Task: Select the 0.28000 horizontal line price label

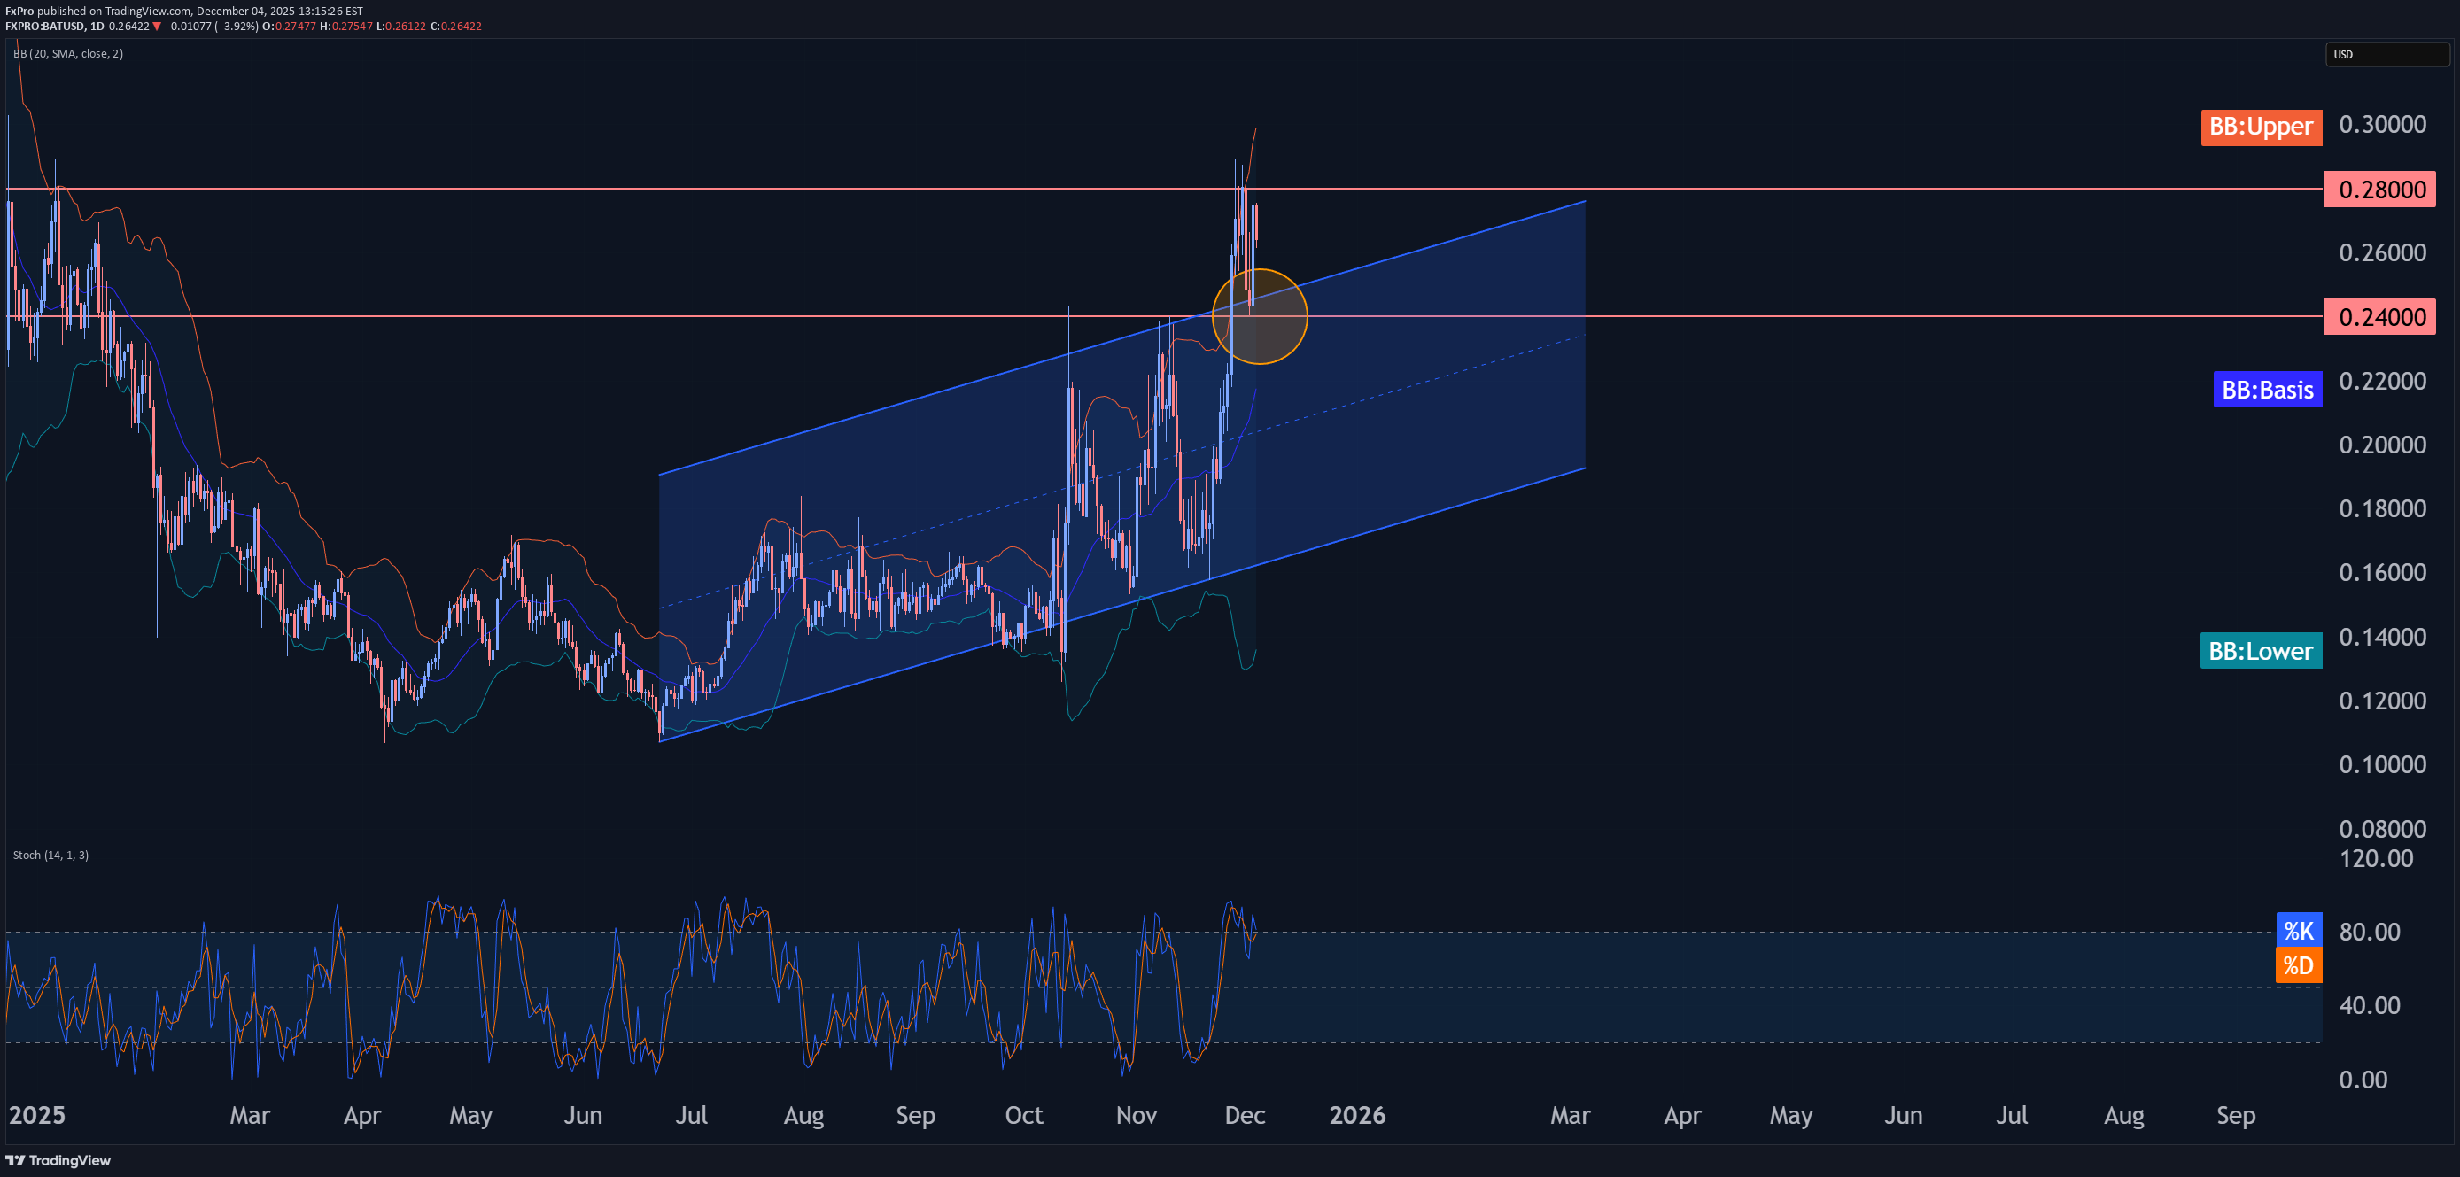Action: point(2379,189)
